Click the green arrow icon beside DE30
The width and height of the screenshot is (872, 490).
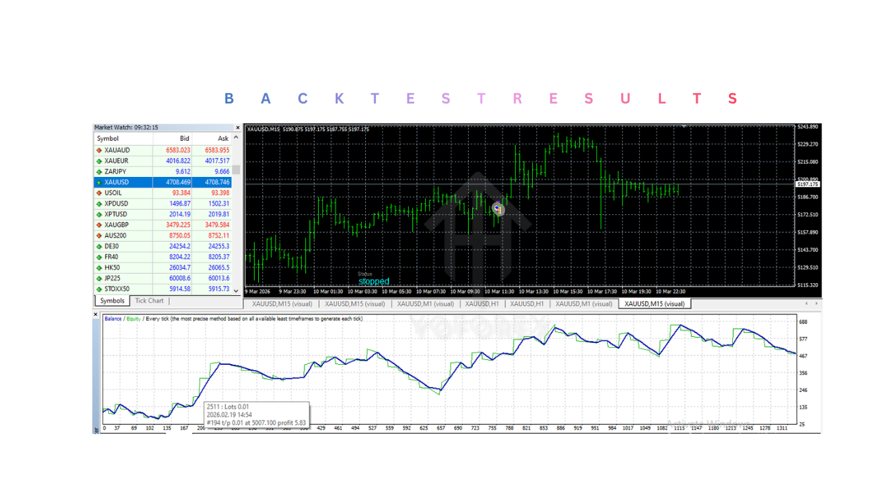(x=99, y=246)
